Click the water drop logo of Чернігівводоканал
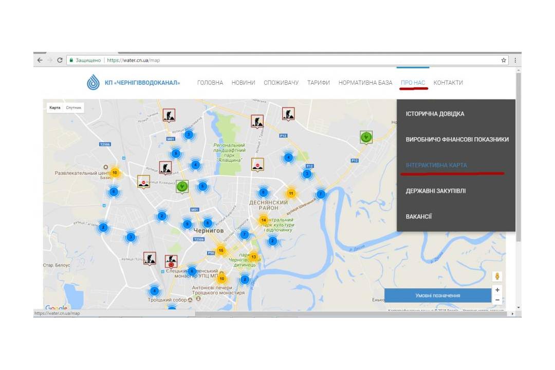 click(93, 82)
